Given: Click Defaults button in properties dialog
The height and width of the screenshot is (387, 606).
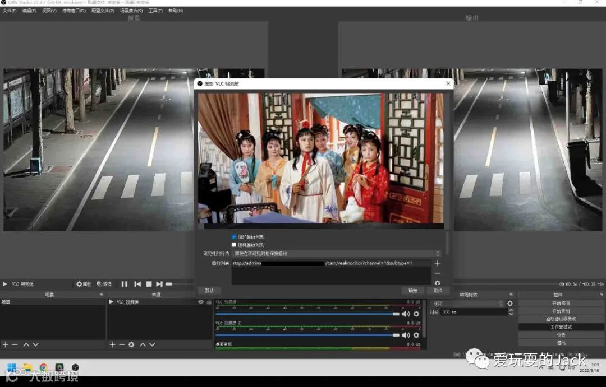Looking at the screenshot, I should (x=209, y=290).
